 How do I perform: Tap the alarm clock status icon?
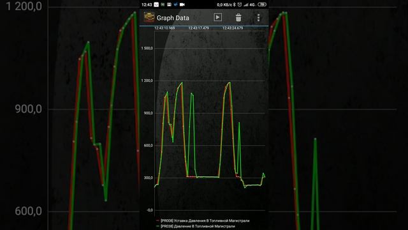pos(240,4)
